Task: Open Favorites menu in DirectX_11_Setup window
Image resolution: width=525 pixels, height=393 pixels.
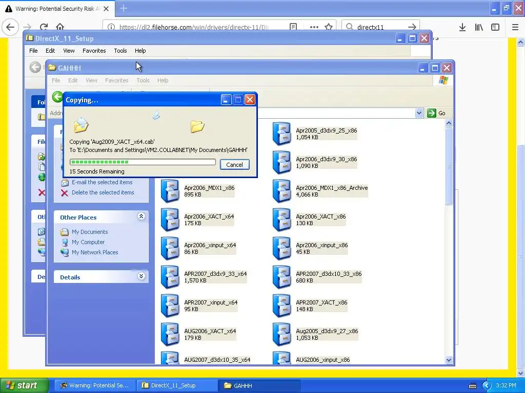Action: point(94,51)
